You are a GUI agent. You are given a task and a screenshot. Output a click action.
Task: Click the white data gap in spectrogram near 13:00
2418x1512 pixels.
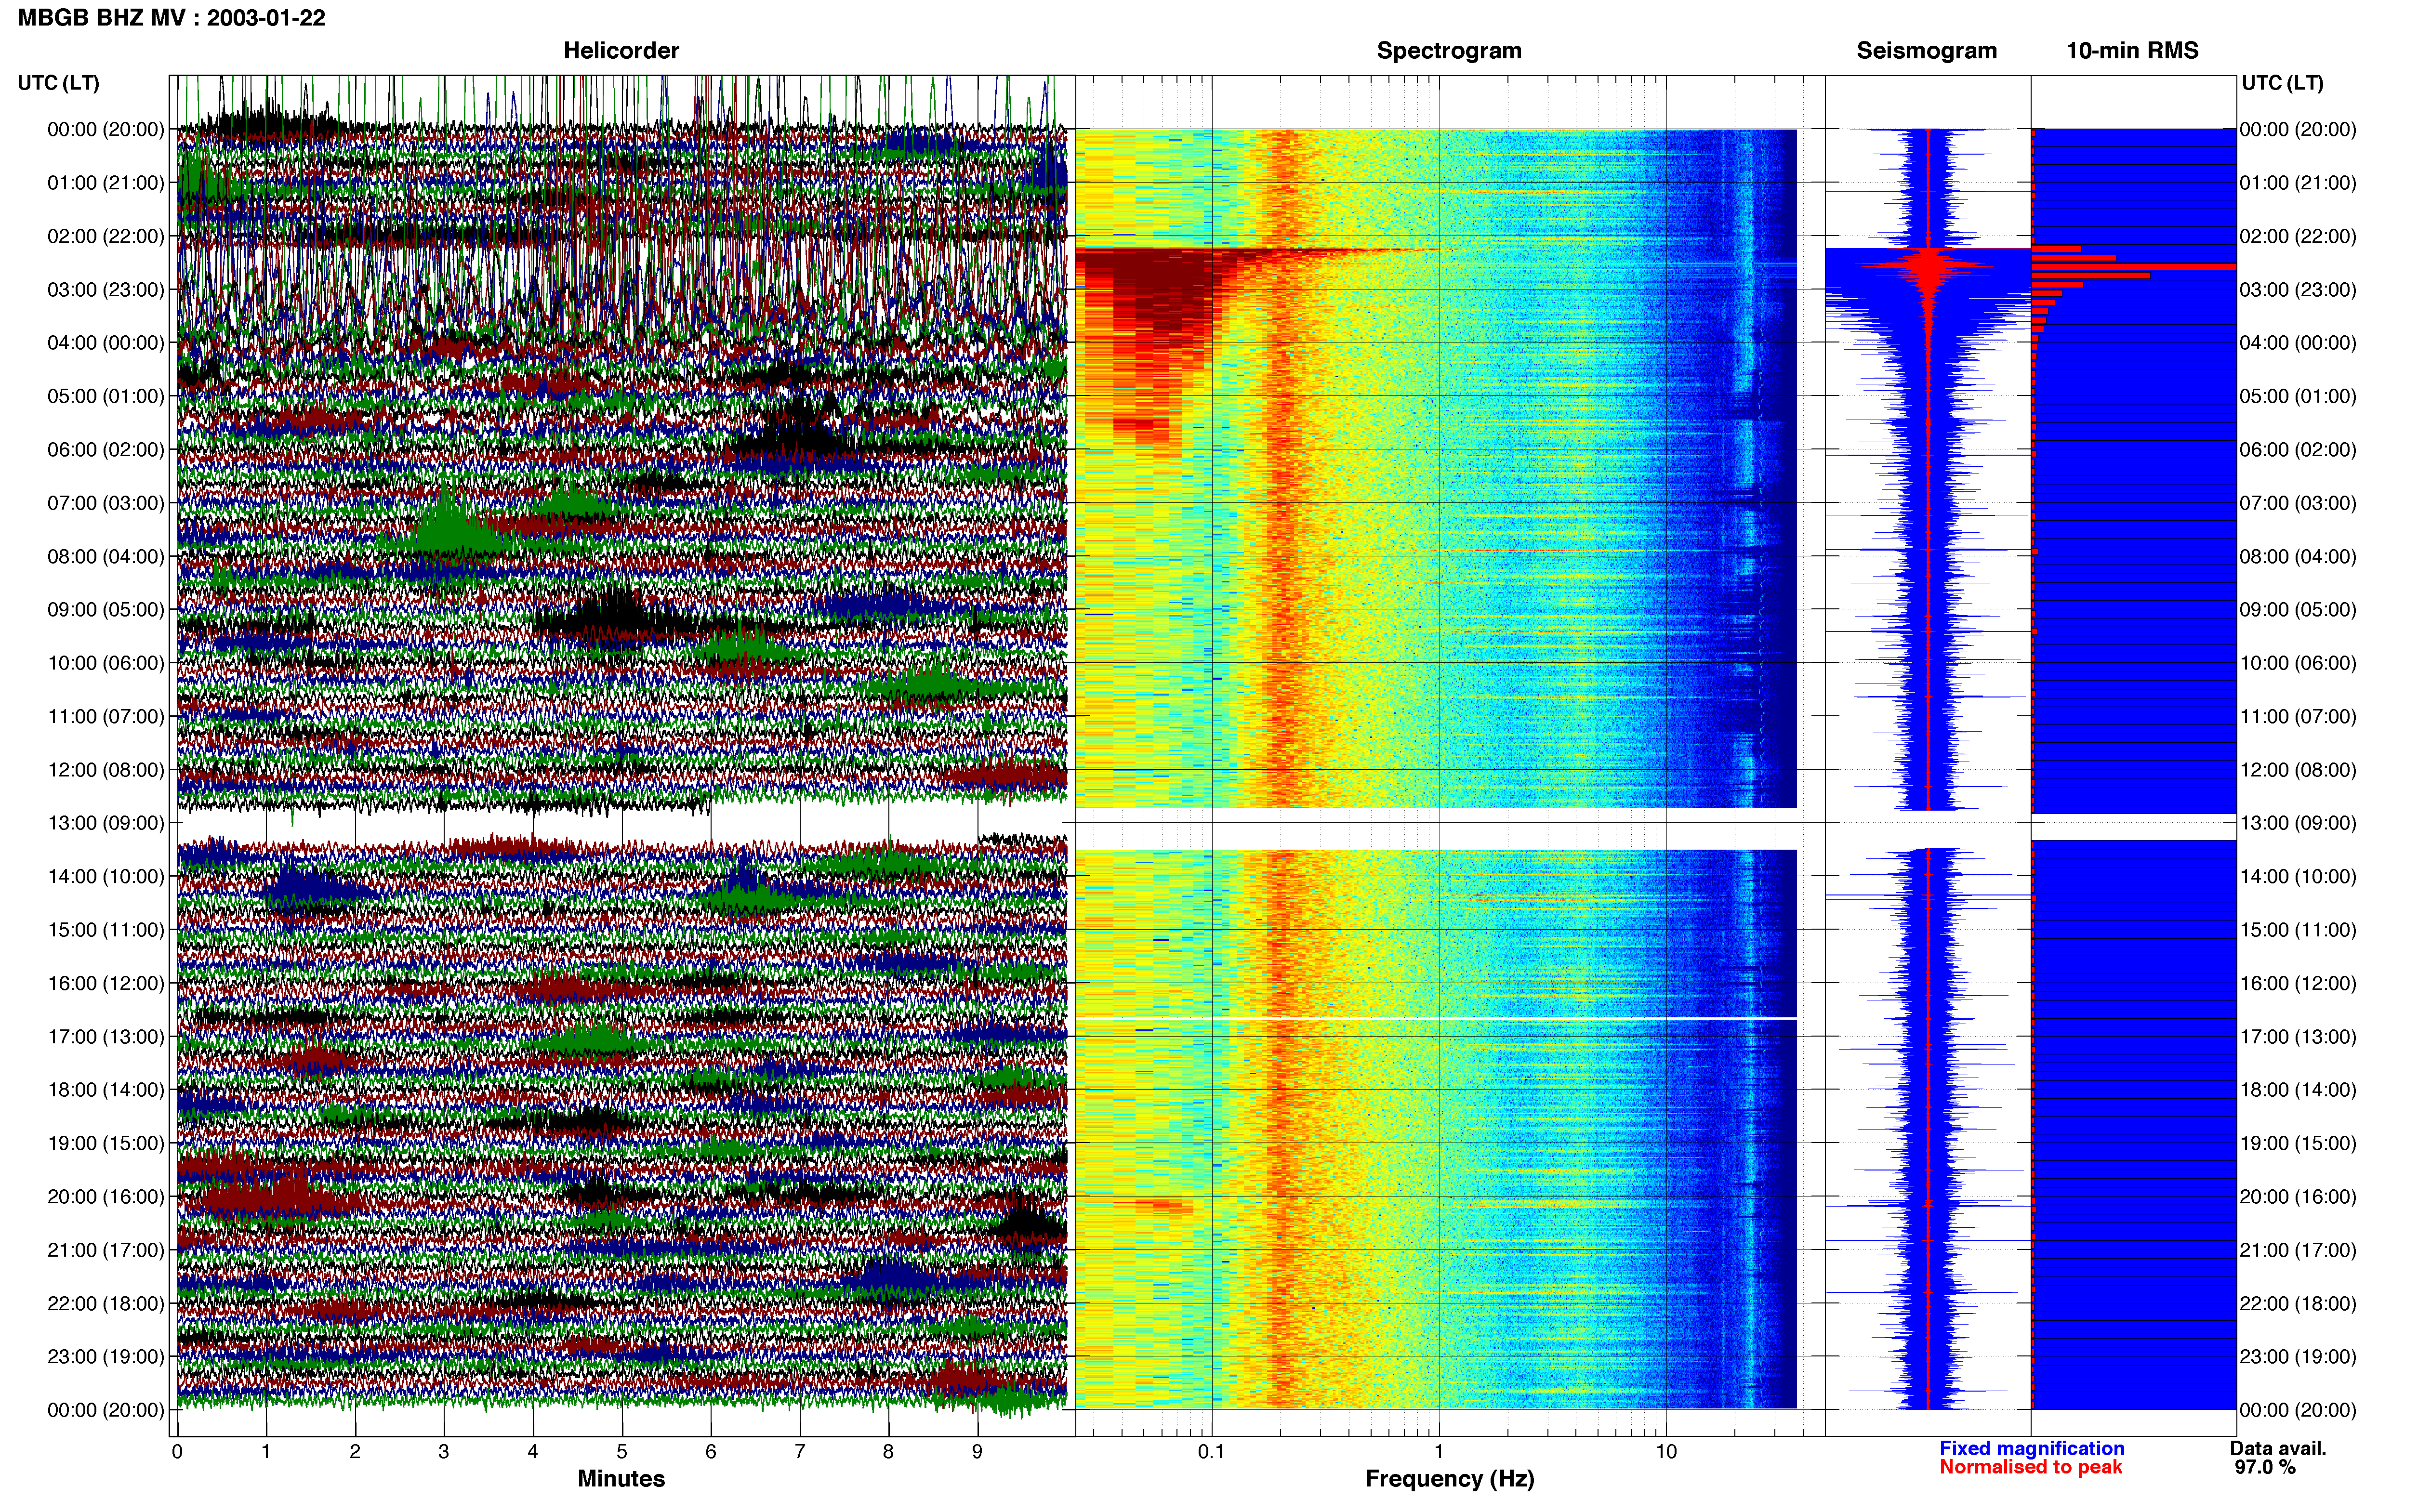pos(1436,829)
